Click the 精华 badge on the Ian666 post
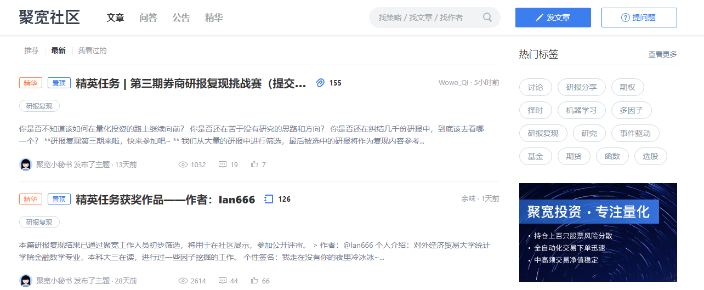 [31, 199]
